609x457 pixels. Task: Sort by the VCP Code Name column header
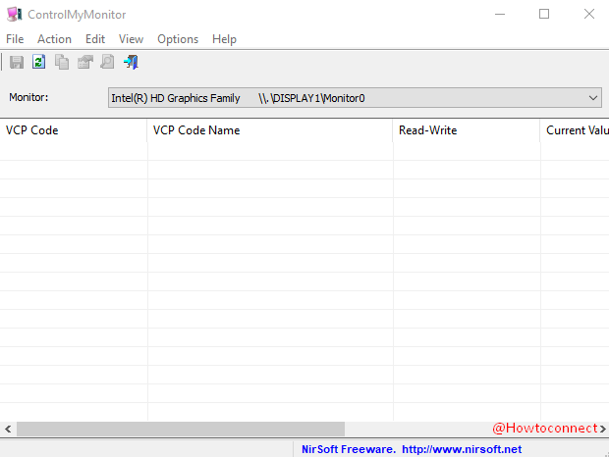coord(270,130)
